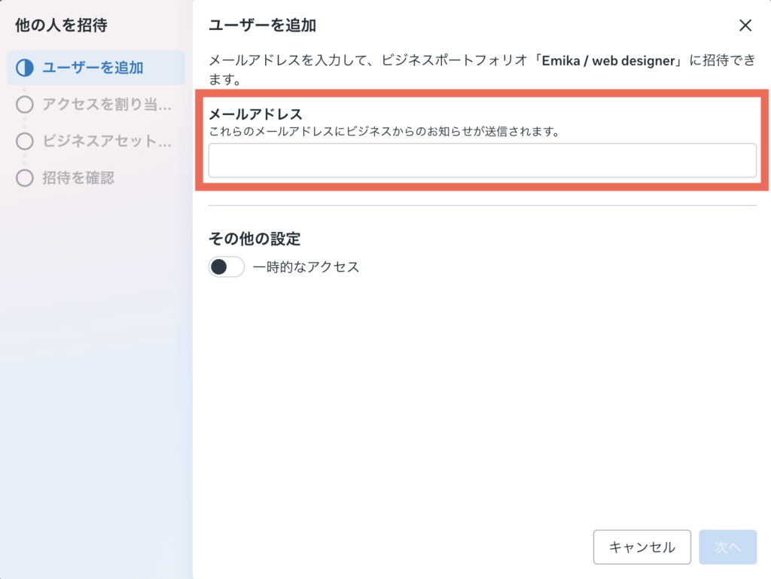771x579 pixels.
Task: Click the circle icon beside ビジネスアセット
Action: pyautogui.click(x=25, y=142)
